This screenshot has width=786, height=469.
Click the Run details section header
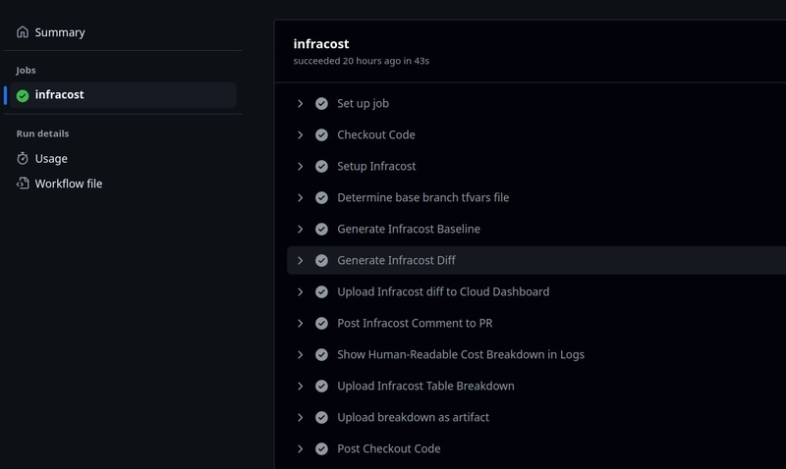click(x=42, y=133)
